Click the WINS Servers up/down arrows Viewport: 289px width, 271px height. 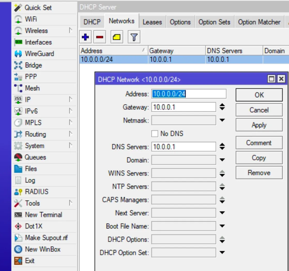222,173
